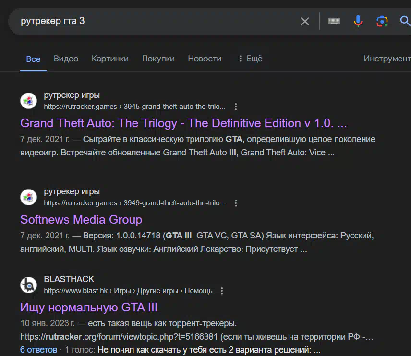Click snippet text 'есть такая вещь как торрент-трекеры.'
Screen dimensions: 411x356
click(162, 323)
